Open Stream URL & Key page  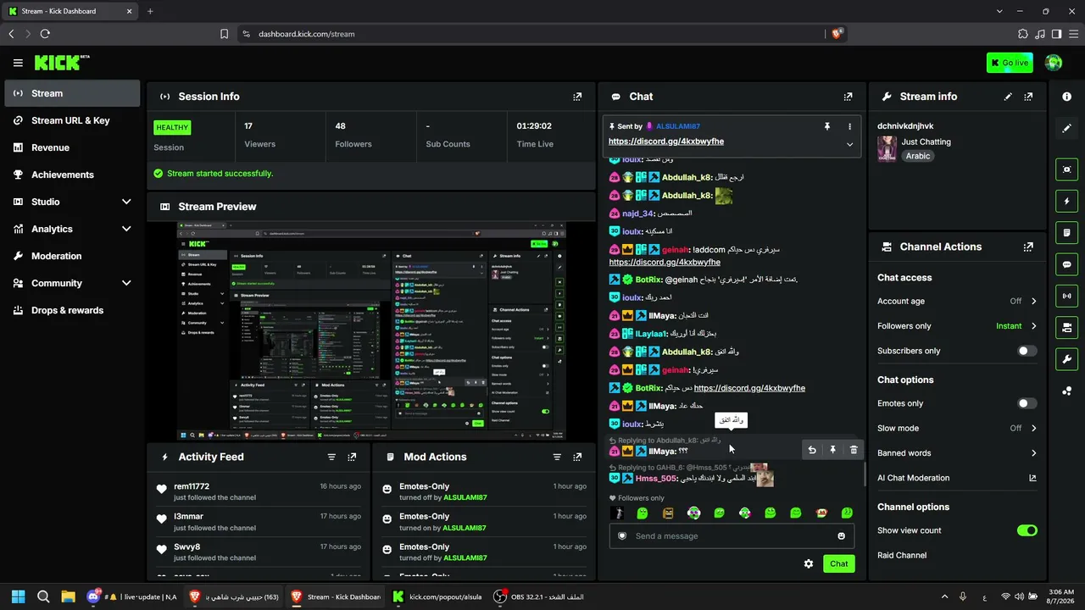click(x=72, y=120)
